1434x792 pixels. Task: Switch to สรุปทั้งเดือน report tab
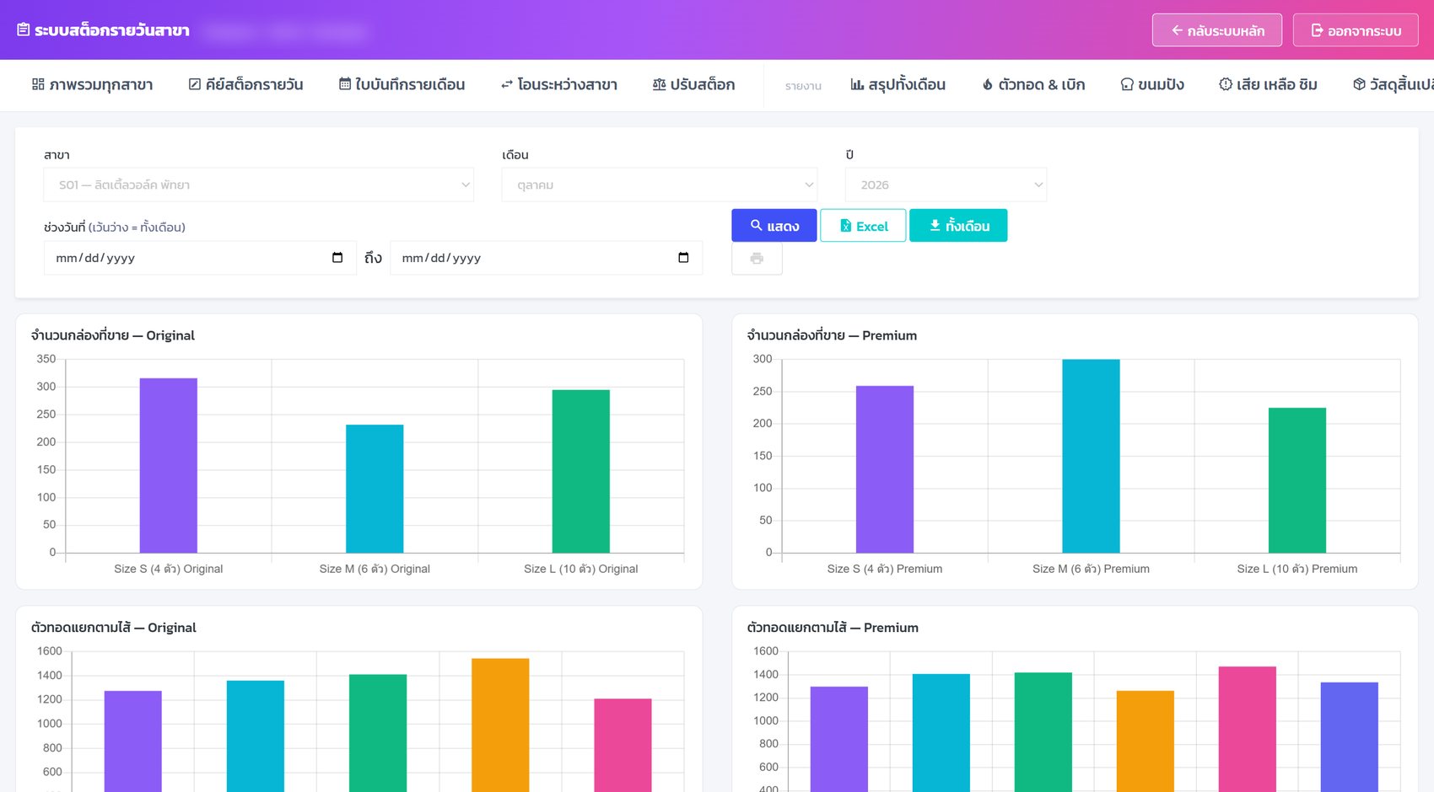coord(898,85)
